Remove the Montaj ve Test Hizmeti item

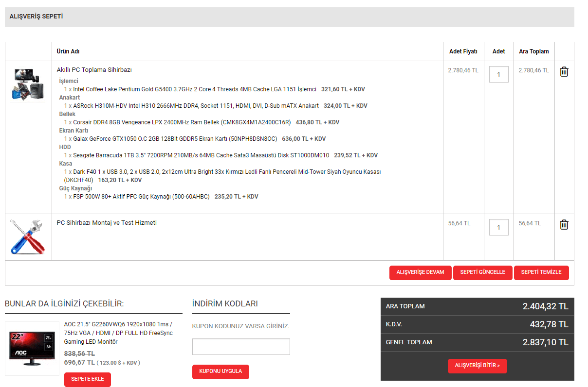pyautogui.click(x=564, y=225)
